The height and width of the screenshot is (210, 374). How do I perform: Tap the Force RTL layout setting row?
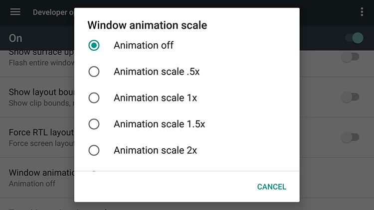(x=40, y=137)
